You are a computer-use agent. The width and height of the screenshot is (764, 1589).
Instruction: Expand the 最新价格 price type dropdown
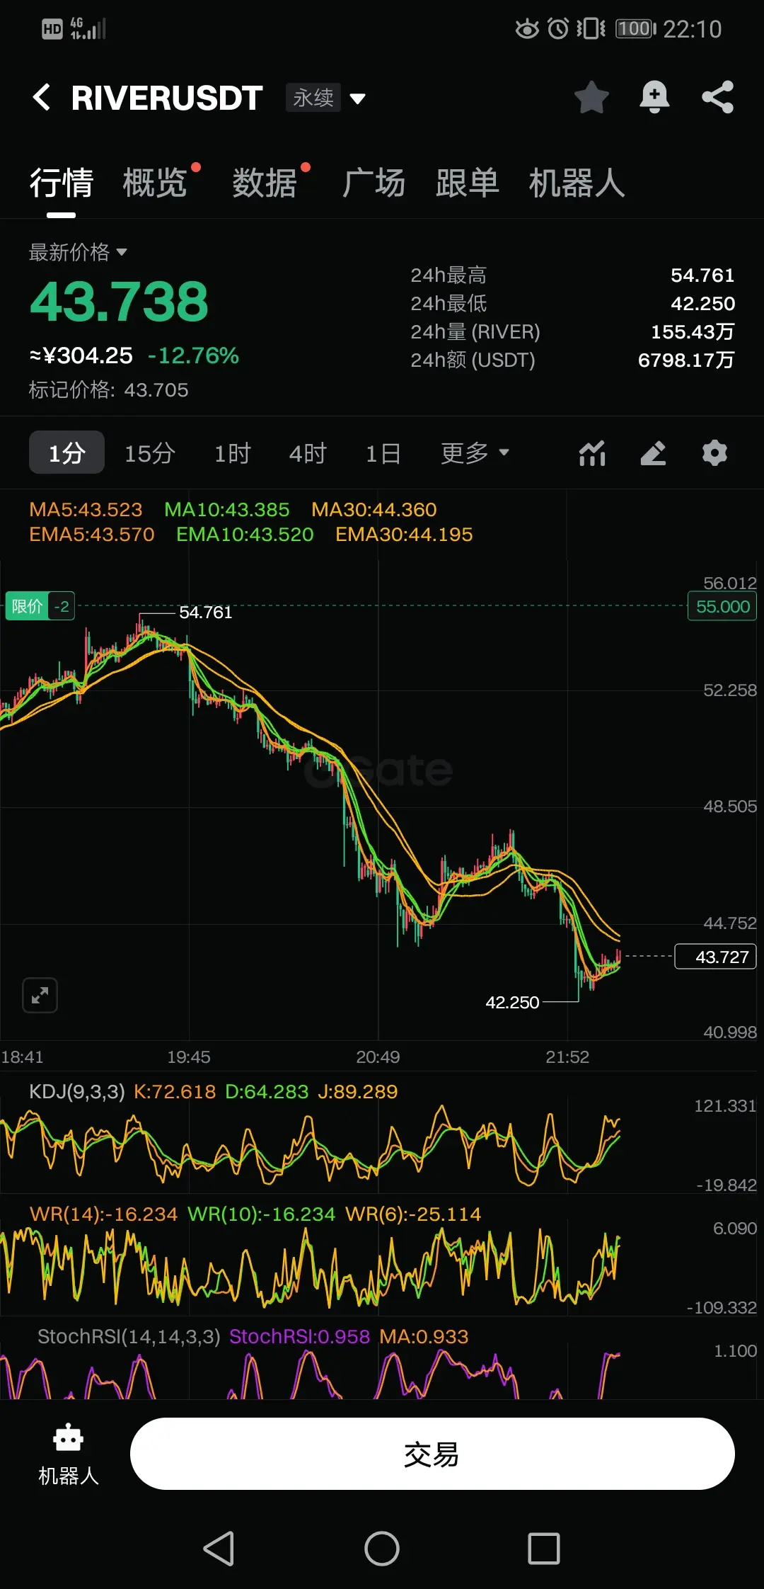78,252
